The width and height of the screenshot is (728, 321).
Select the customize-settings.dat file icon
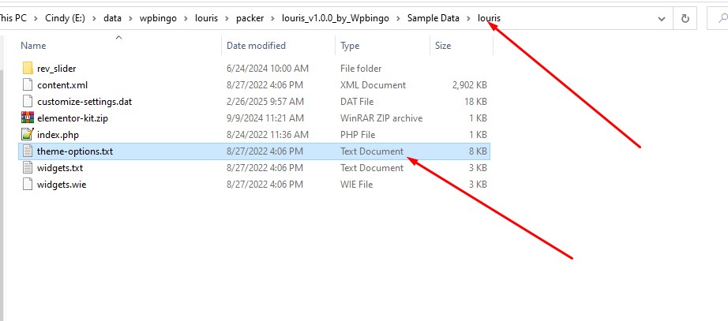[28, 102]
